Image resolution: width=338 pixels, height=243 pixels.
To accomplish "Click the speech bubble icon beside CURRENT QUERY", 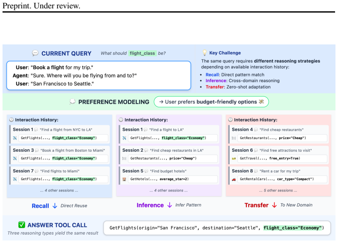I will (x=35, y=53).
